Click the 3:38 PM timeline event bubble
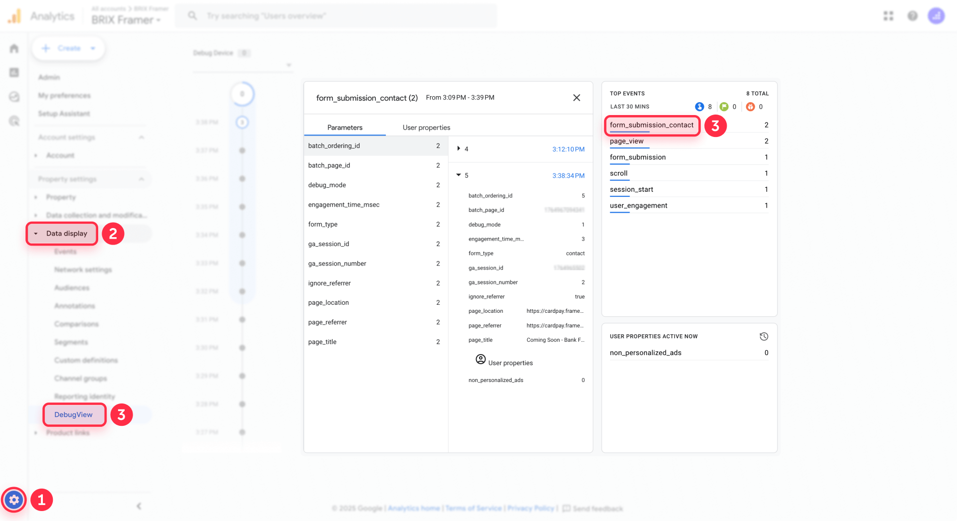Viewport: 957px width, 521px height. (x=242, y=122)
